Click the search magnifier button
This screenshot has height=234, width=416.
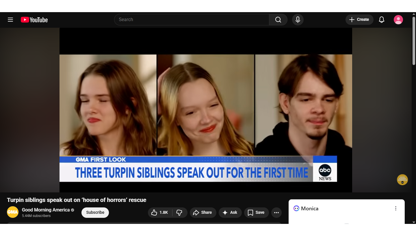278,20
